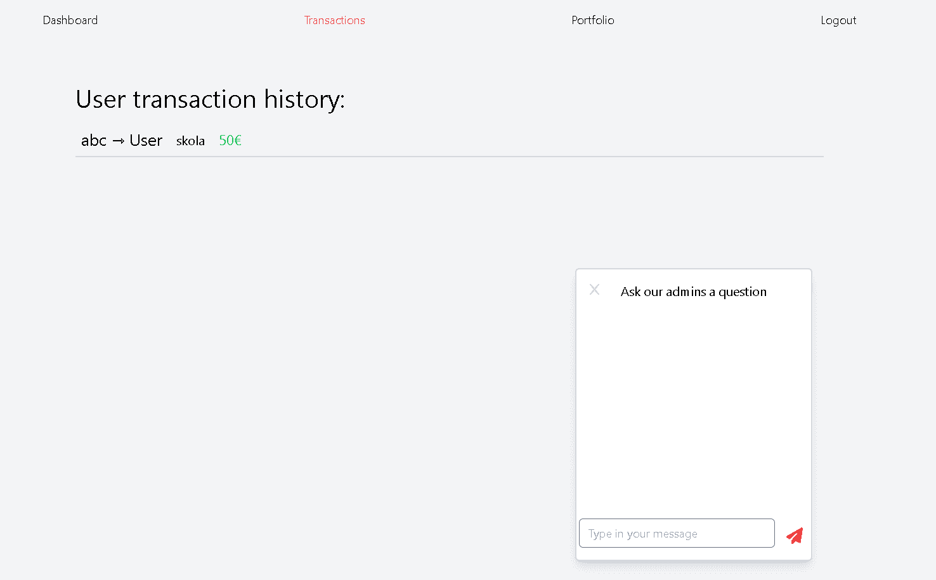
Task: Click the 'Ask our admins a question' title
Action: (x=693, y=292)
